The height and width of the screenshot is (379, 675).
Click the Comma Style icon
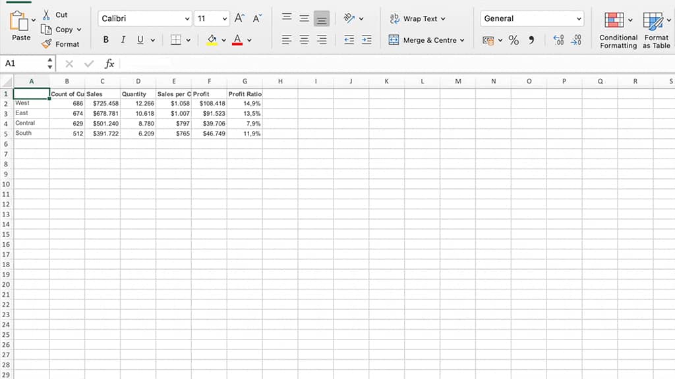coord(531,40)
